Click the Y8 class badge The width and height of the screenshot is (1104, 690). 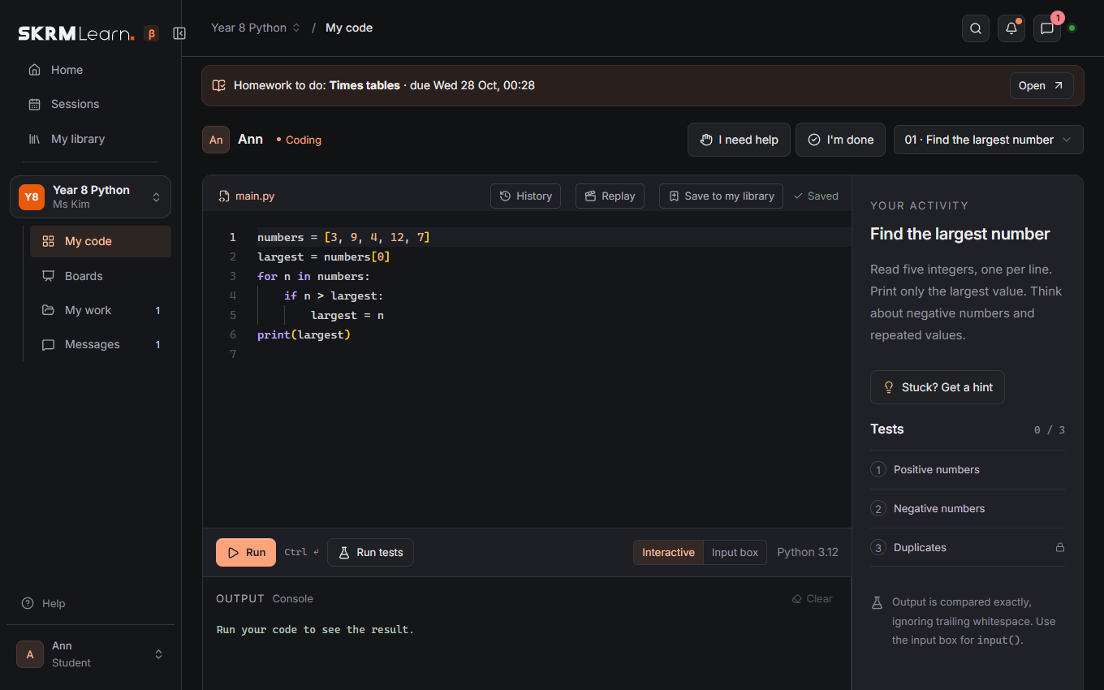point(32,196)
